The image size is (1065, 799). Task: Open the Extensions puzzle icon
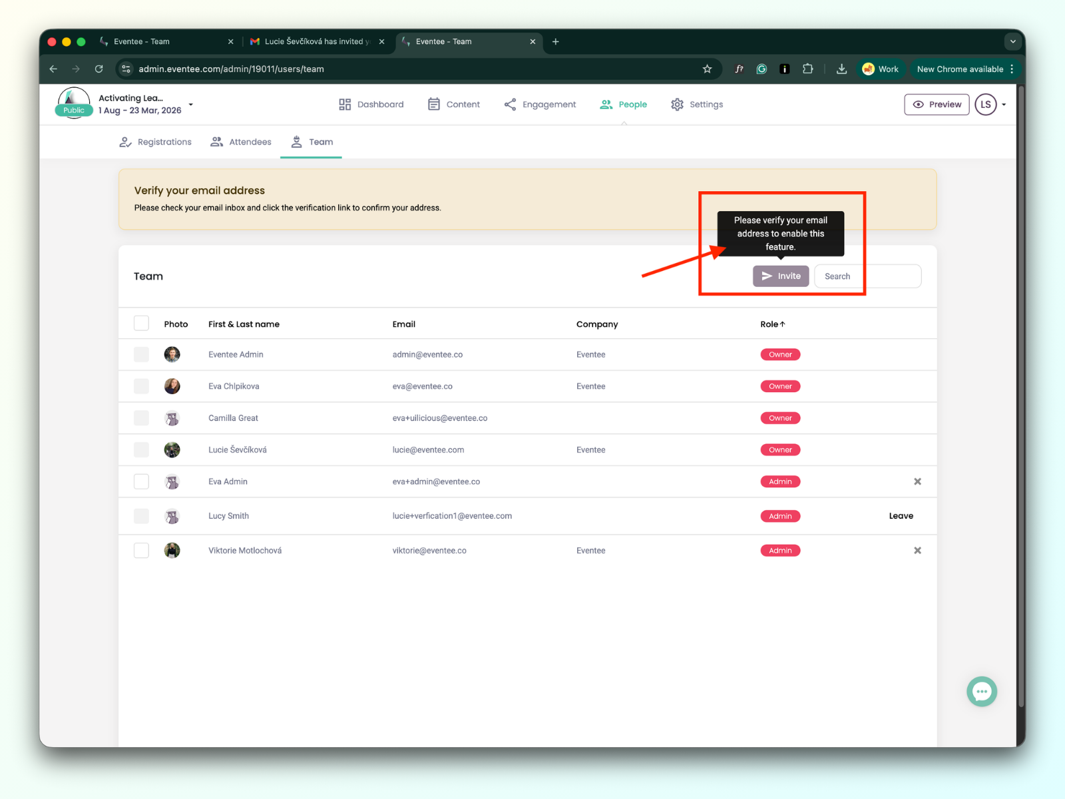(807, 69)
